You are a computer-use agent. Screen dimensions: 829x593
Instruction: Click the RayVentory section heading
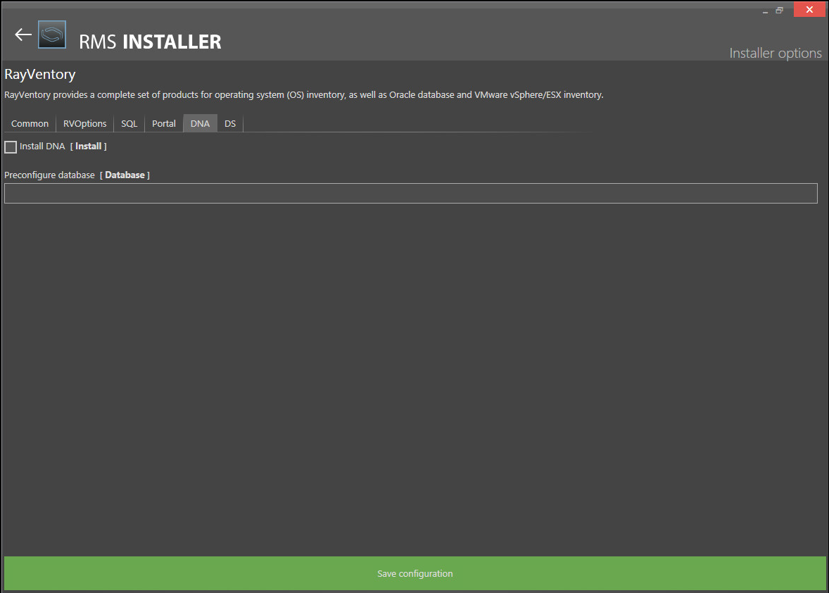(40, 74)
